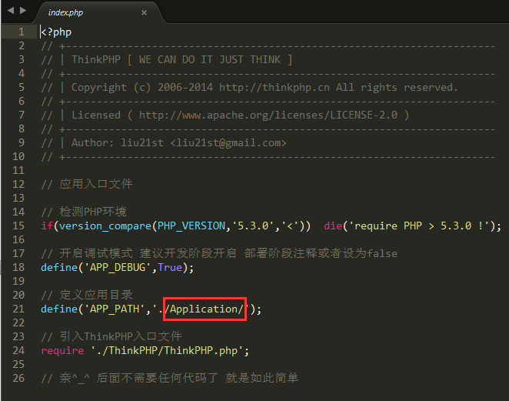Click the '检测PHP环境' comment
This screenshot has width=509, height=401.
pos(84,212)
